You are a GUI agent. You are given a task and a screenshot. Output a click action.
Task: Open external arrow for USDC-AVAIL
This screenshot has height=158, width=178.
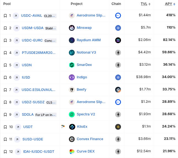point(16,16)
